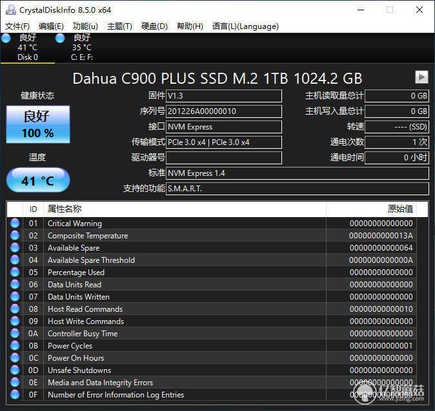
Task: Minimize the CrystalDiskInfo window
Action: (361, 10)
